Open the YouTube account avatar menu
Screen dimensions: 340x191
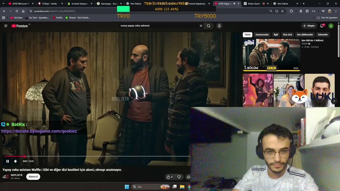331,26
